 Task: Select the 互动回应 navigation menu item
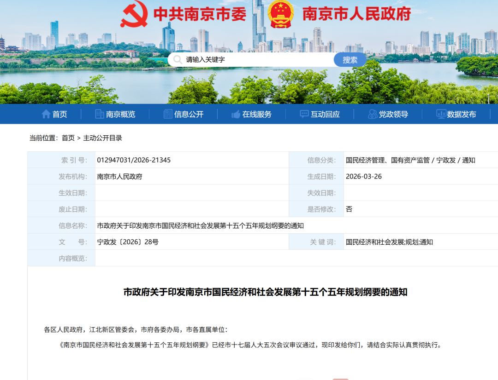click(325, 114)
